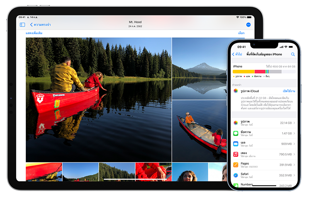Tap the gray Other segment of the storage bar

(275, 72)
